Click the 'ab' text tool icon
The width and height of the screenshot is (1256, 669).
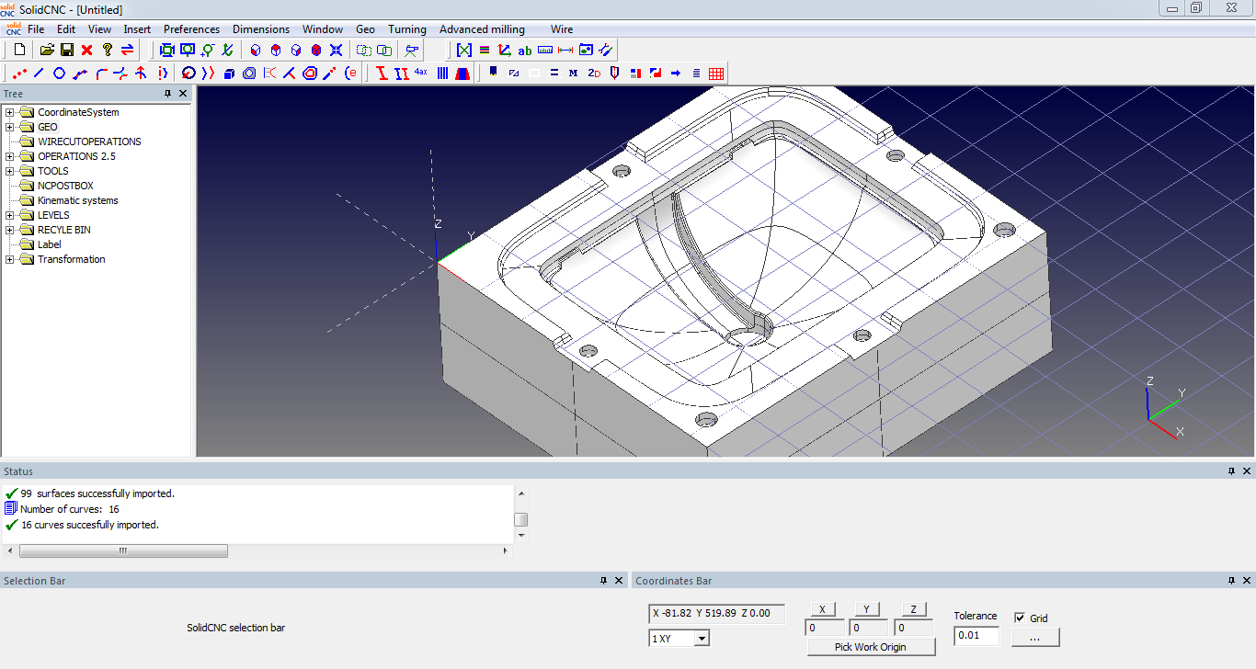(525, 50)
